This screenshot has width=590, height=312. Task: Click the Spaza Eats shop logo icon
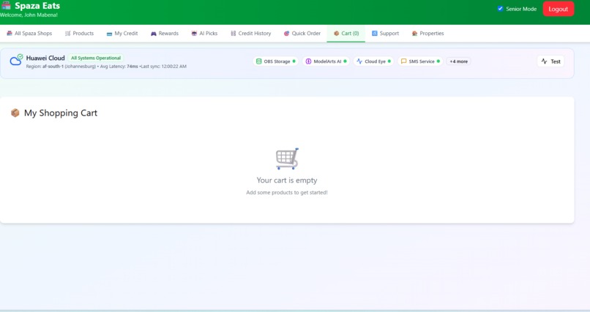(6, 5)
